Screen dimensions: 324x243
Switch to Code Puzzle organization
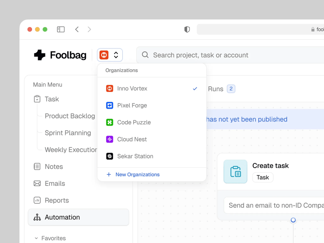[x=152, y=122]
